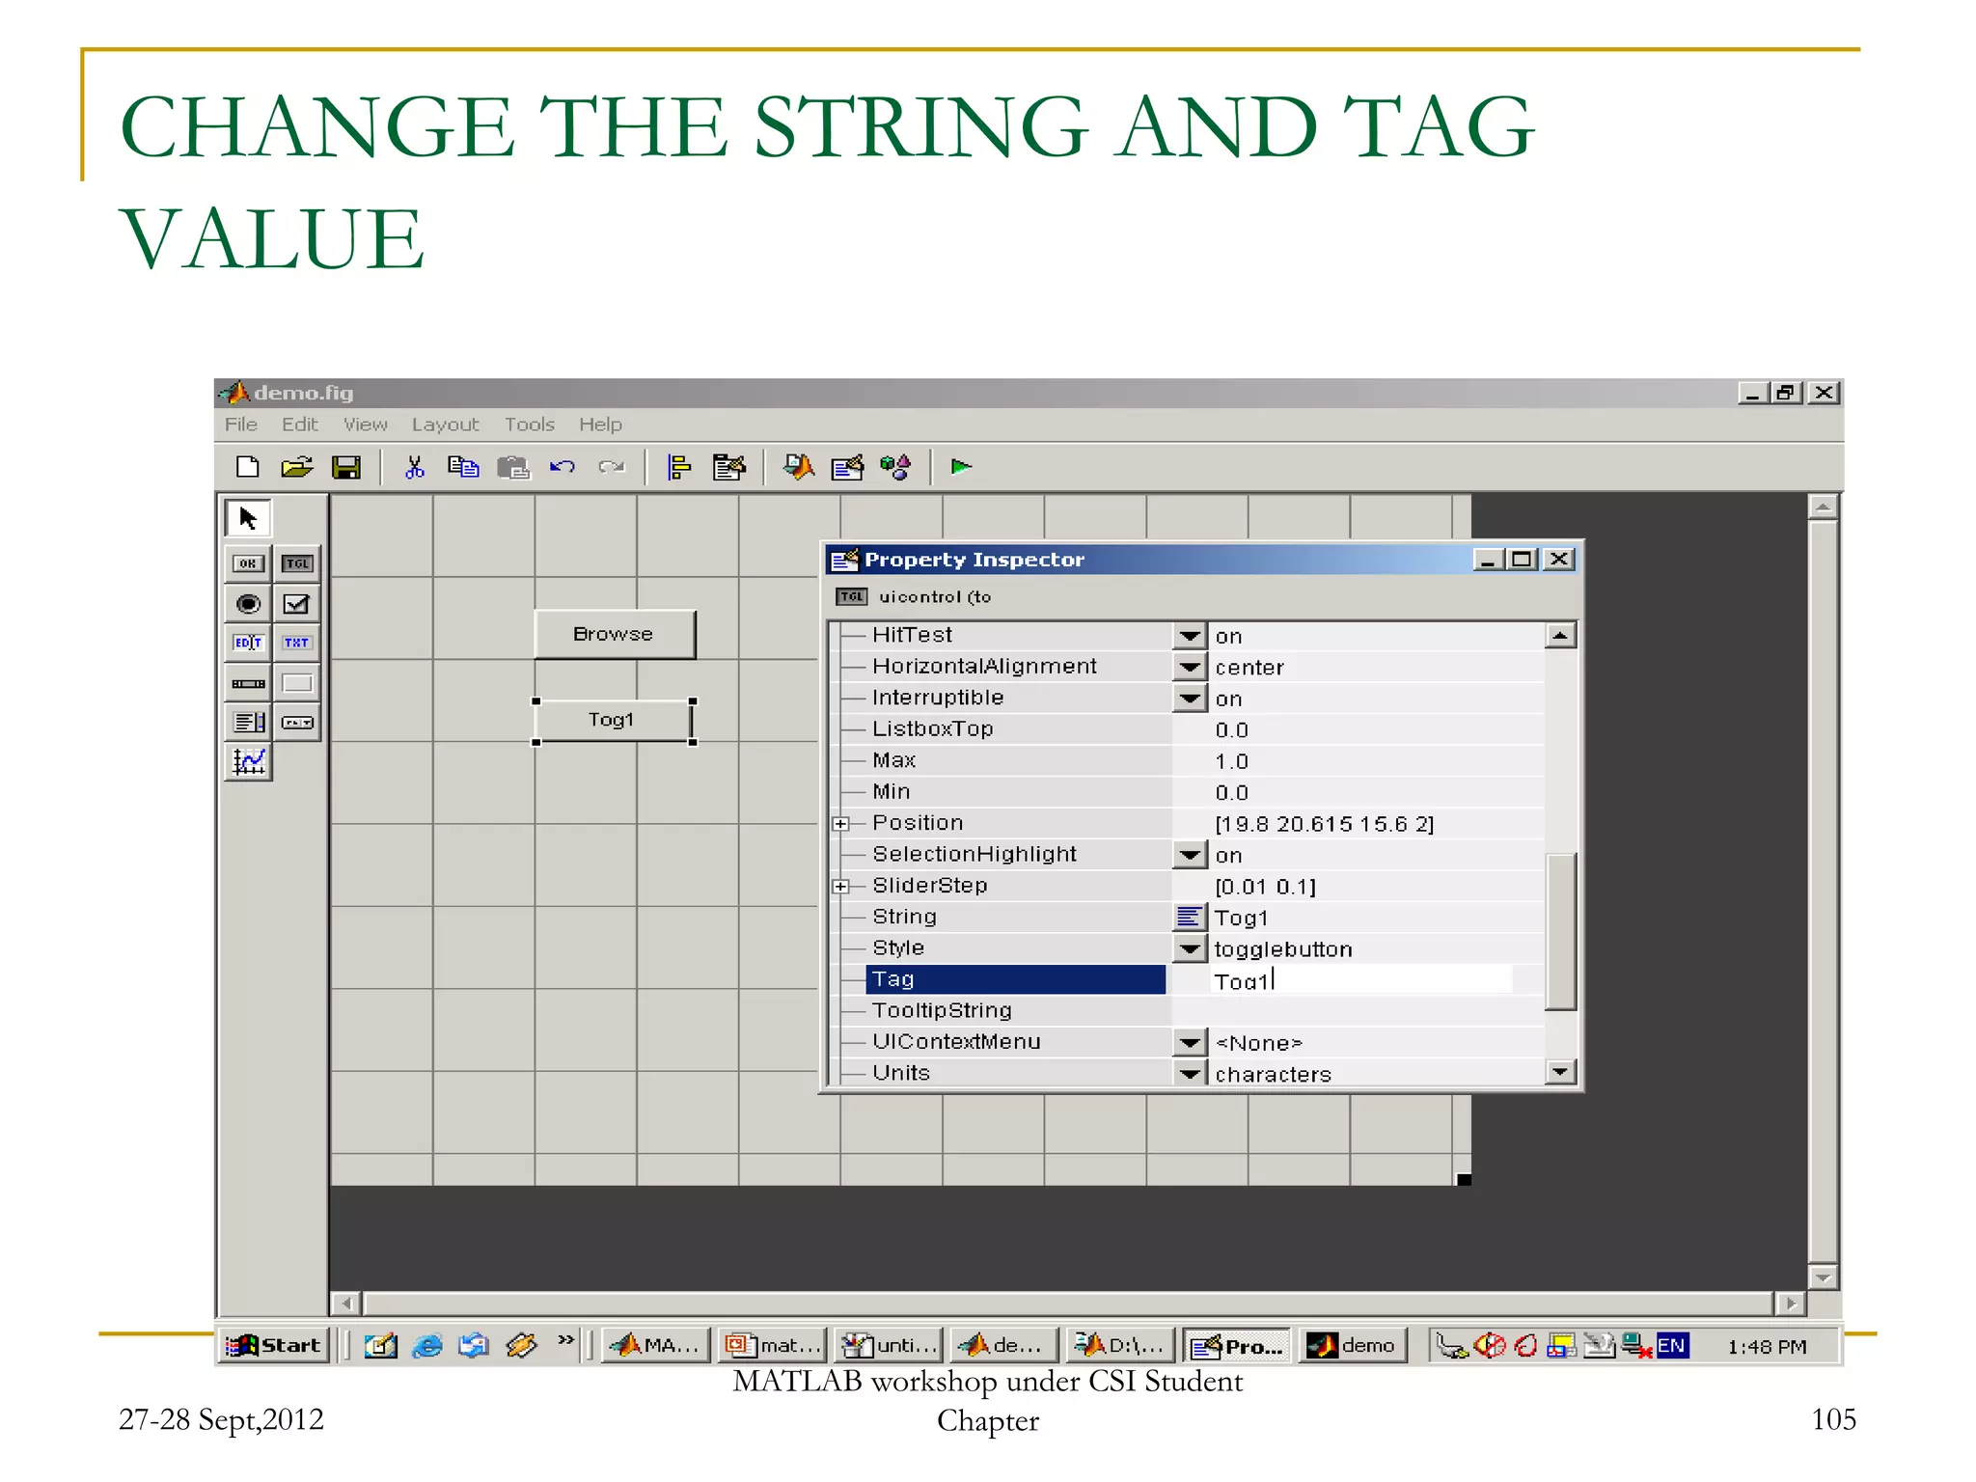Click the Save floppy disk icon
The image size is (1976, 1482).
(x=346, y=467)
